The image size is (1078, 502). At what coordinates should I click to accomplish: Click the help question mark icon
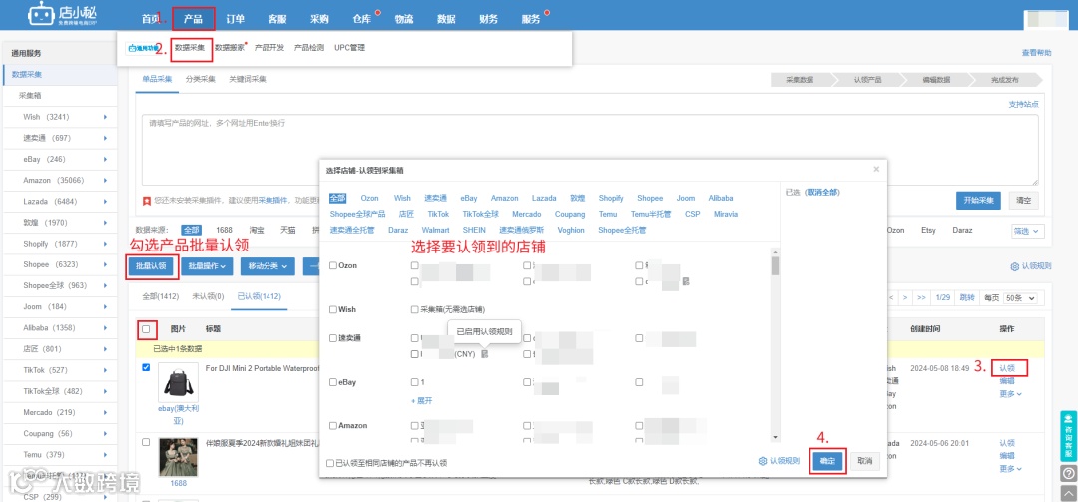(x=1068, y=473)
